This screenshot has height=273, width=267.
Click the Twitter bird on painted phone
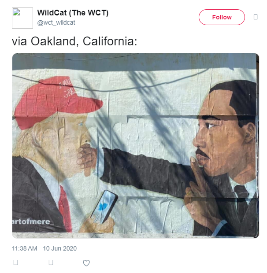[103, 207]
